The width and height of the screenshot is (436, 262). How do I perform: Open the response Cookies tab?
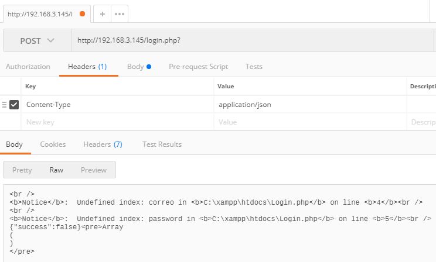53,144
